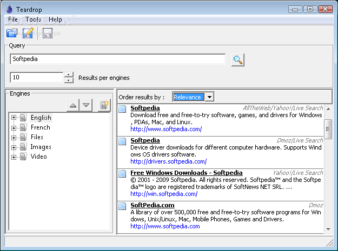Screen dimensions: 338x251
Task: Click the engine group icon next to French
Action: tap(23, 127)
